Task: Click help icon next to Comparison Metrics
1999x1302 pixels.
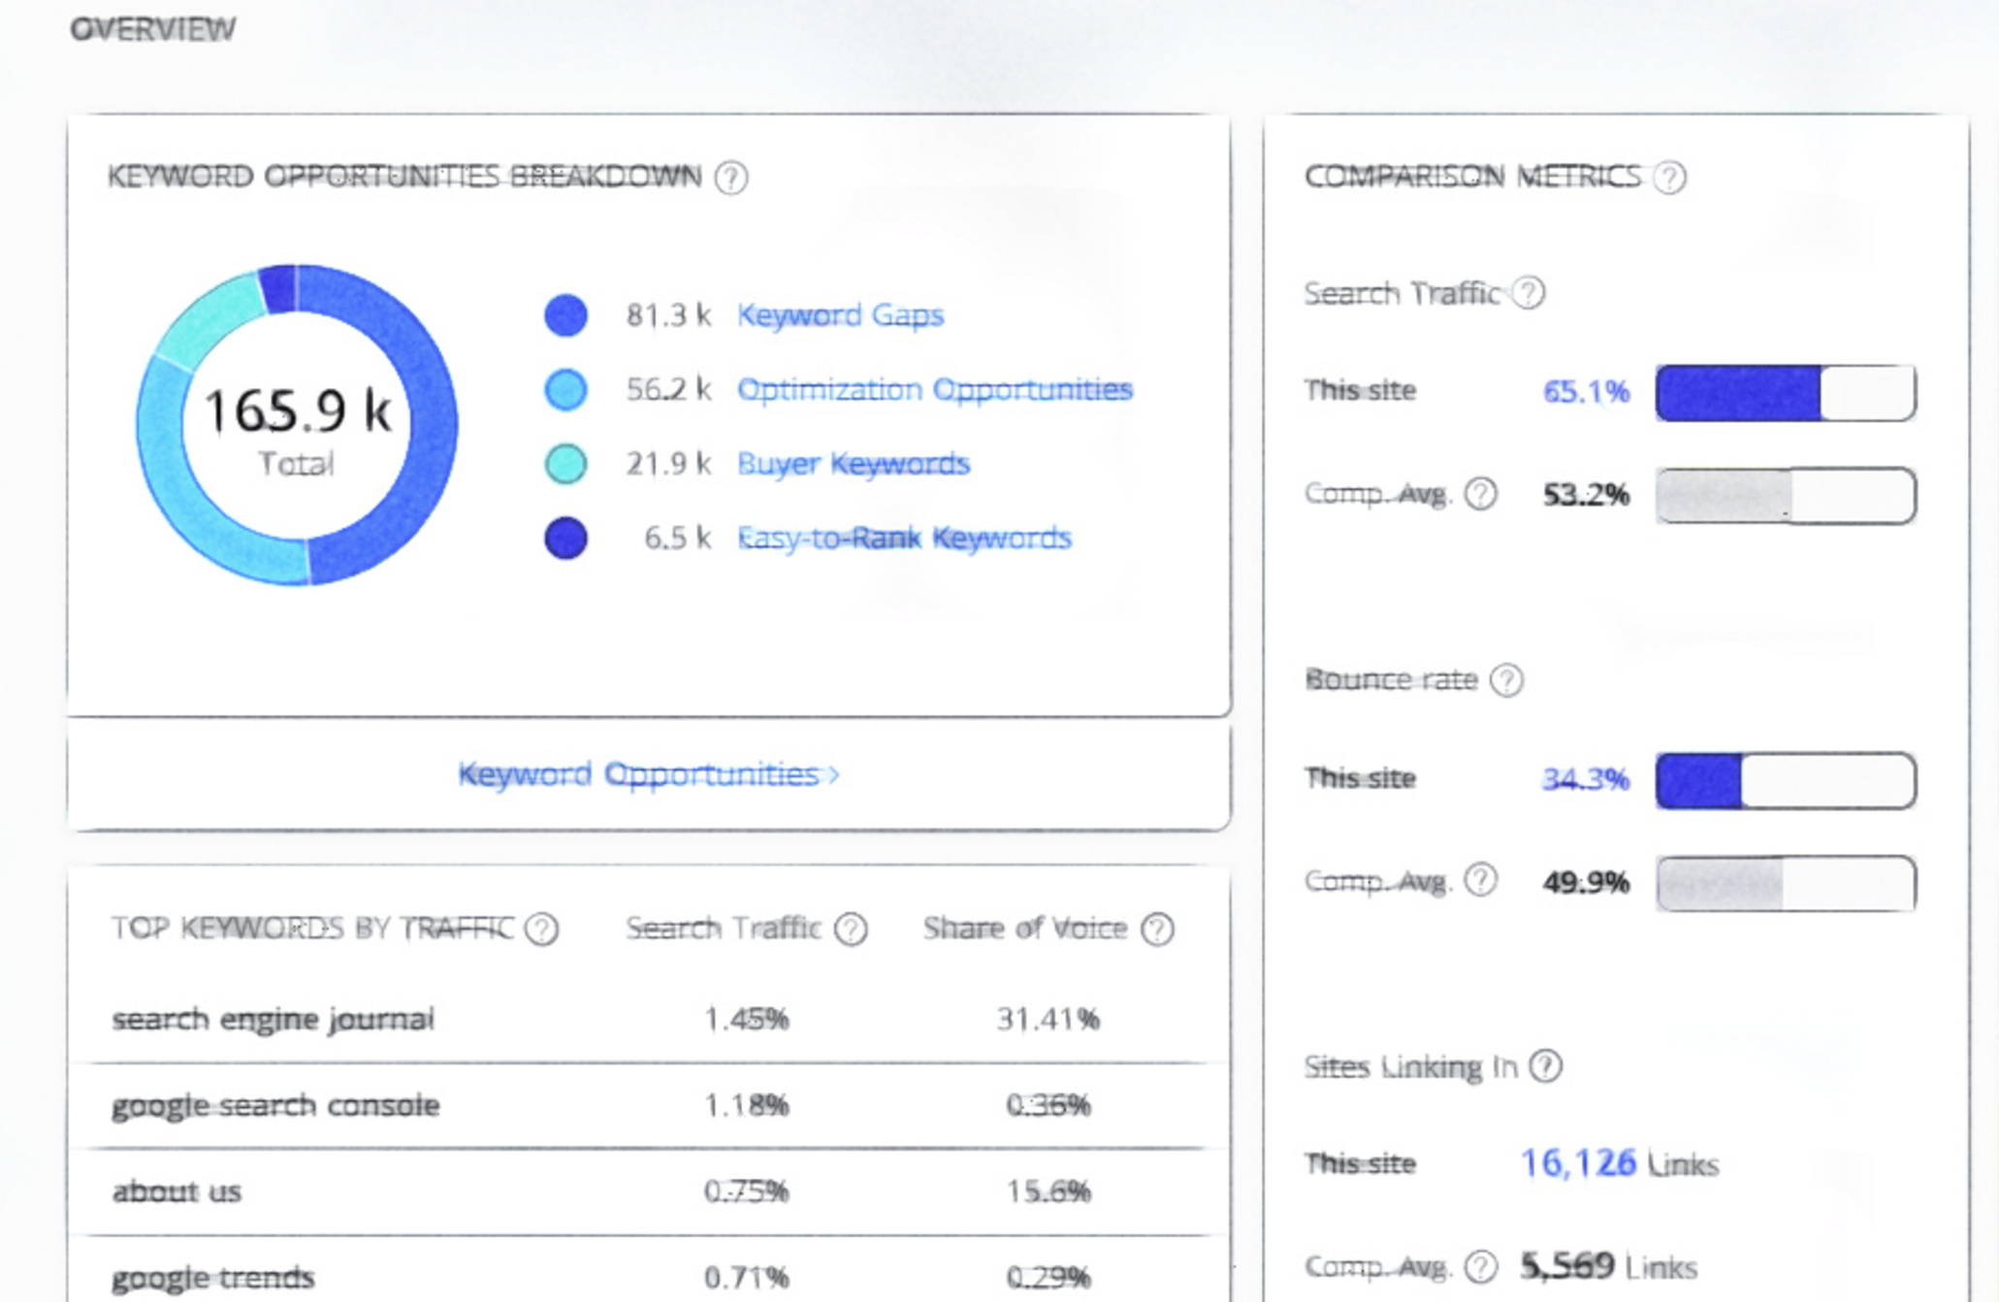Action: (1670, 178)
